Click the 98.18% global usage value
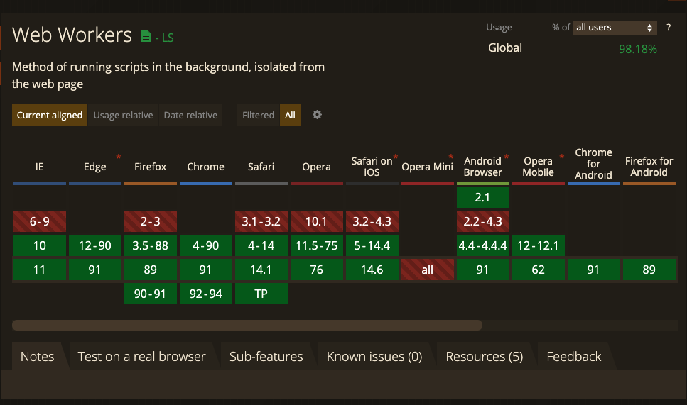The width and height of the screenshot is (687, 405). pyautogui.click(x=637, y=49)
